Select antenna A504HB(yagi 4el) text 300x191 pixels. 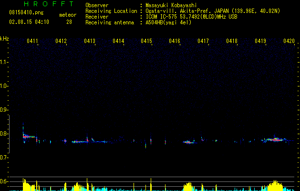tap(168, 22)
